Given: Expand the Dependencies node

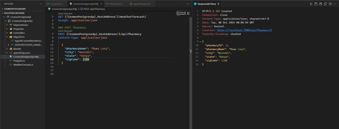Looking at the screenshot, I should tap(7, 25).
